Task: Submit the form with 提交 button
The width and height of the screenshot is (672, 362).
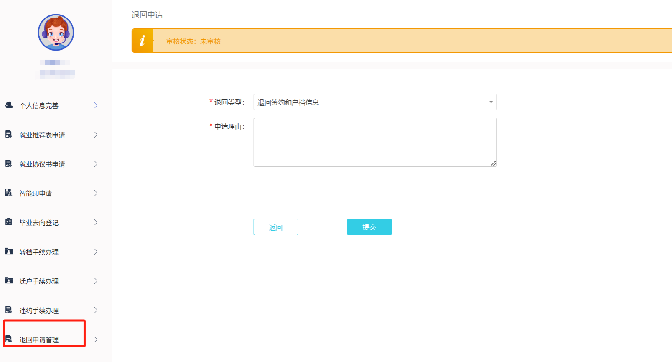Action: click(x=369, y=227)
